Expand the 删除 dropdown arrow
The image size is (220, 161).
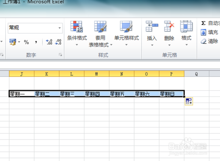pyautogui.click(x=169, y=45)
